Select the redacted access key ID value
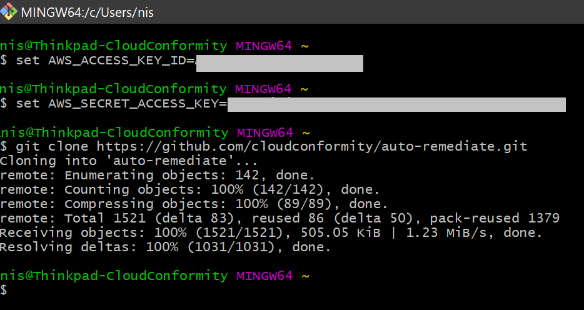The height and width of the screenshot is (310, 584). (x=279, y=63)
